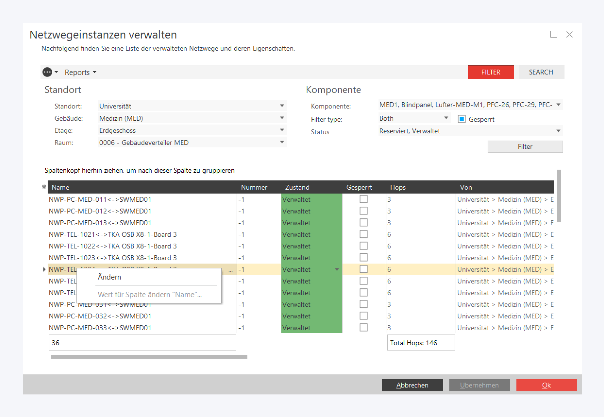Viewport: 604px width, 417px height.
Task: Check Gesperrt box for NWP-PC-MED-011 row
Action: pyautogui.click(x=363, y=199)
